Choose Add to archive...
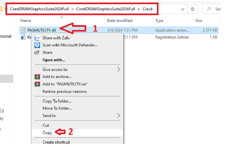226x147 pixels. click(57, 77)
